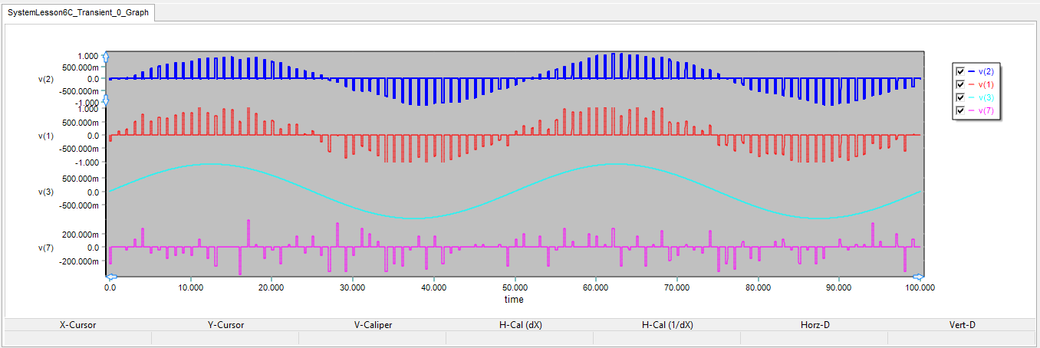Click the Vert-D header
This screenshot has height=348, width=1040.
point(962,325)
